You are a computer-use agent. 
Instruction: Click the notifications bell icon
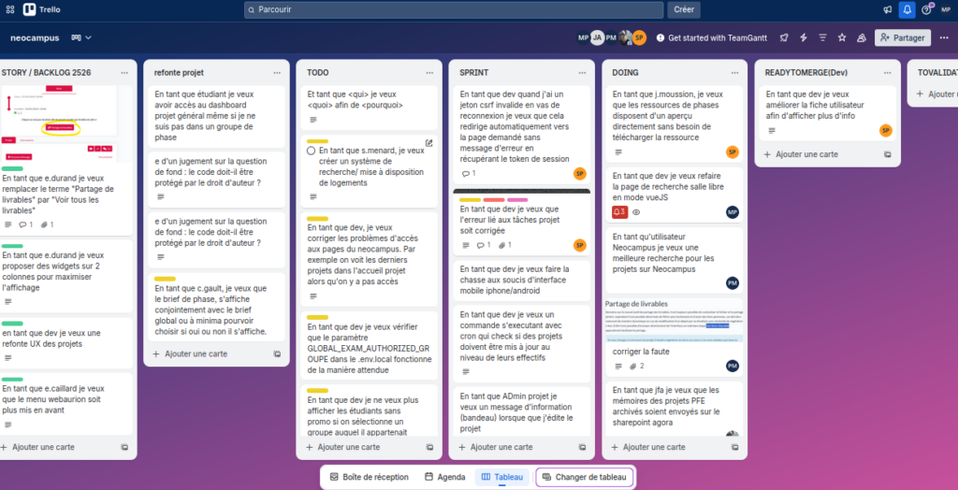[907, 9]
